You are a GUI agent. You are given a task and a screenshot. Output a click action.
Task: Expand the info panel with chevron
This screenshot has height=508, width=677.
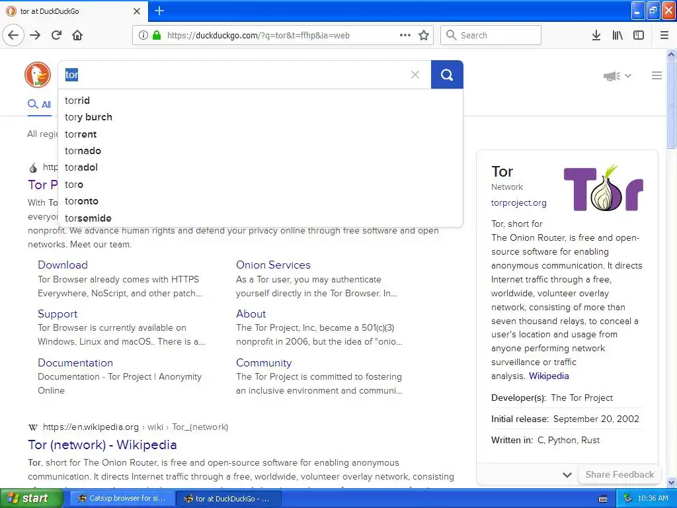567,475
